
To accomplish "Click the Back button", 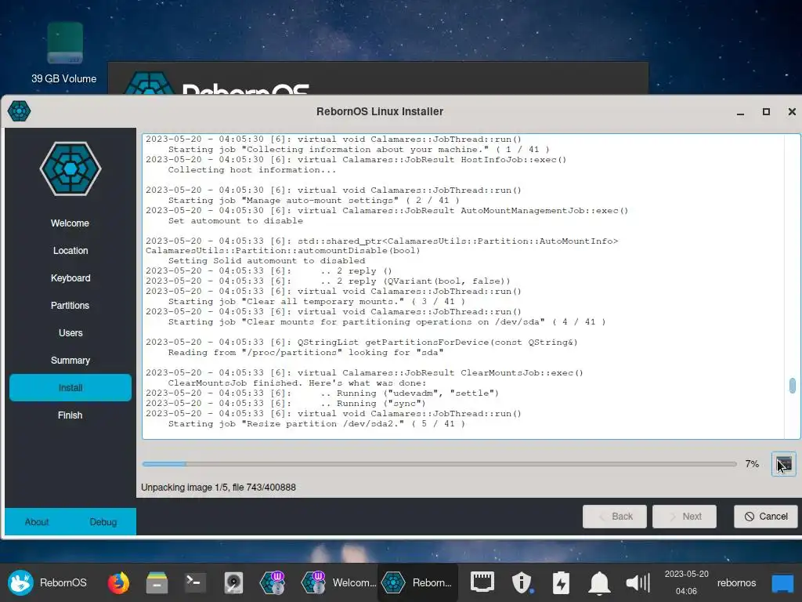I will (x=615, y=517).
